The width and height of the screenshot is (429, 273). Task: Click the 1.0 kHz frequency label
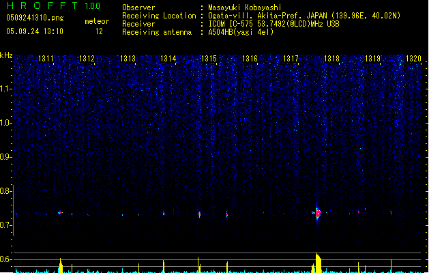(5, 123)
